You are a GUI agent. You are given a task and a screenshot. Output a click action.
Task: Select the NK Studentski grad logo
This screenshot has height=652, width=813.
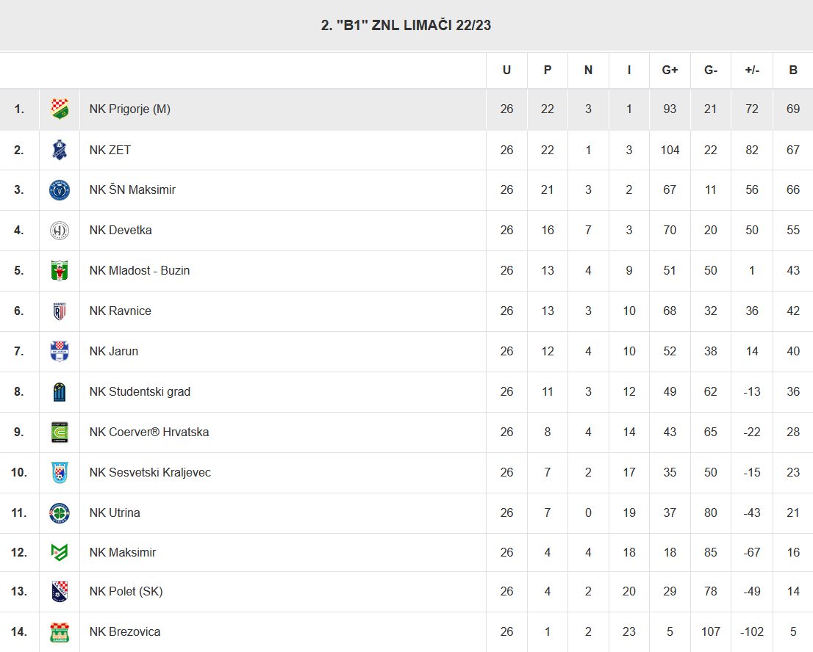click(60, 391)
